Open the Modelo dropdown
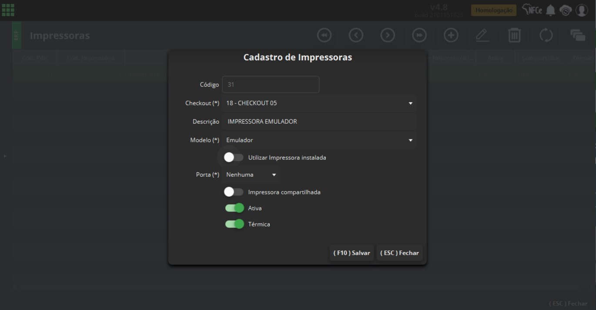Screen dimensions: 596x310 (x=319, y=140)
